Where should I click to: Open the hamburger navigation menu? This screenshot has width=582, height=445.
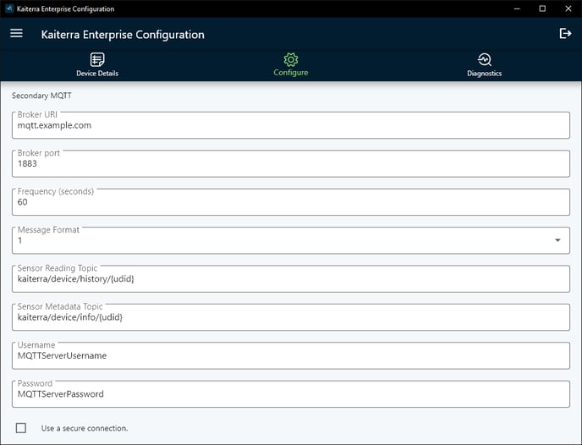coord(16,33)
